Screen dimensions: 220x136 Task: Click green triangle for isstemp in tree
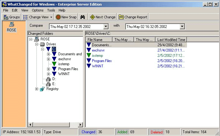tap(54, 64)
